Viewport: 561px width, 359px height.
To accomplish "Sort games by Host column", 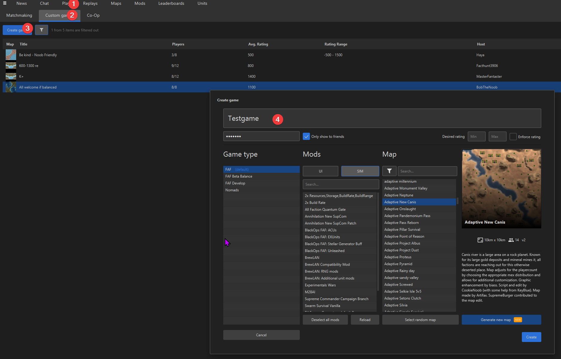I will tap(481, 44).
